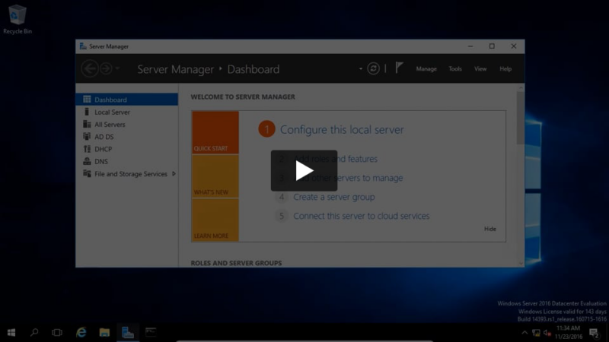
Task: Open DNS role in sidebar
Action: [x=100, y=161]
